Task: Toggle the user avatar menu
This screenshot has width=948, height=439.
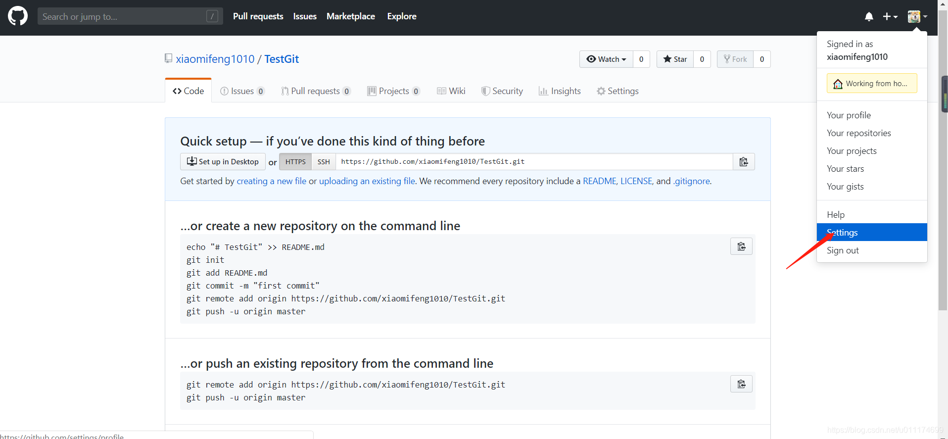Action: coord(917,17)
